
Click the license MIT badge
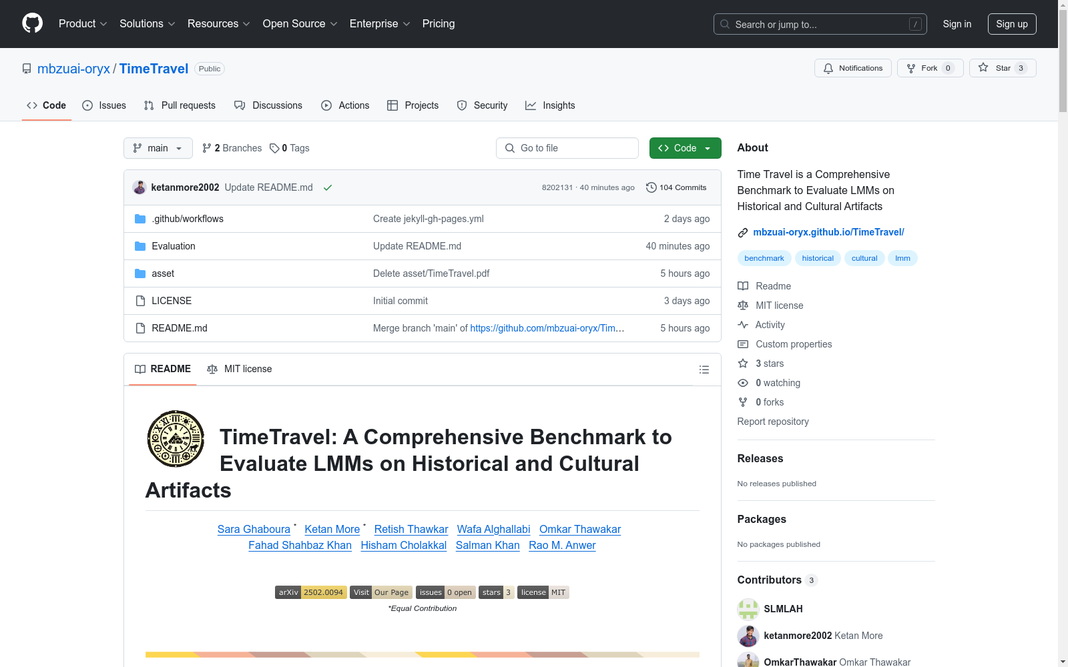pyautogui.click(x=543, y=592)
